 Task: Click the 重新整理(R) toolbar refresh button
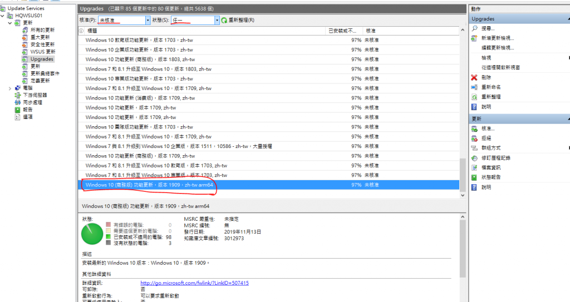[238, 21]
